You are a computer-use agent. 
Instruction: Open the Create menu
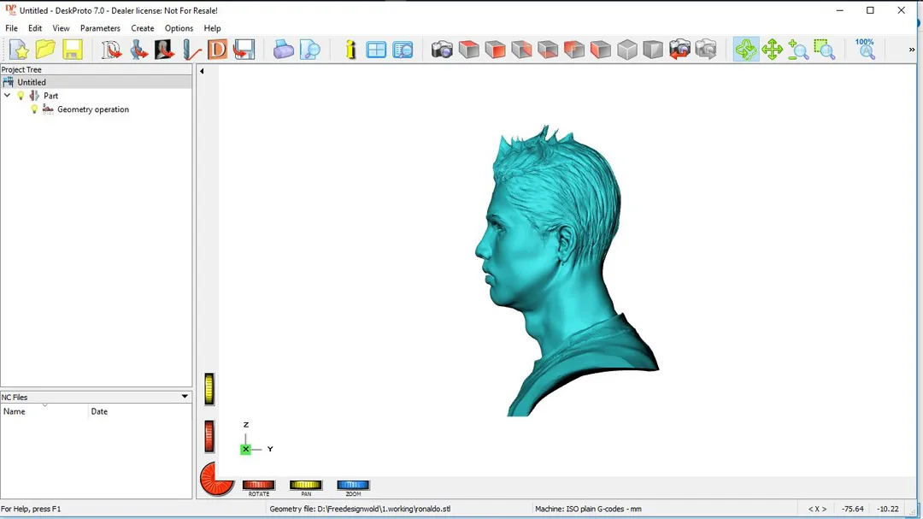coord(143,28)
